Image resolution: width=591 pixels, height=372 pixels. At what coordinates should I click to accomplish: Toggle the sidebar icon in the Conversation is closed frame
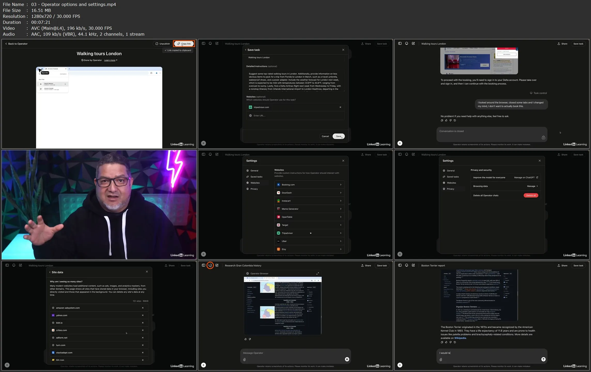pyautogui.click(x=400, y=43)
